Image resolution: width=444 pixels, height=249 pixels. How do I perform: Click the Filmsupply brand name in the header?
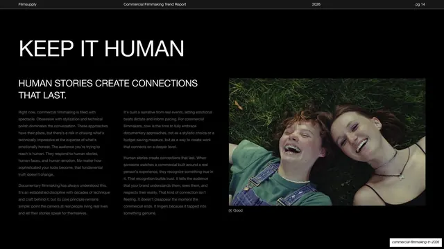pyautogui.click(x=28, y=4)
